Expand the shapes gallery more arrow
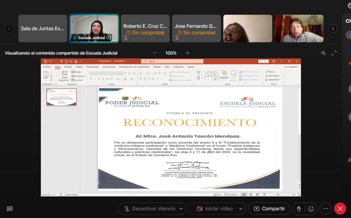The height and width of the screenshot is (218, 351). coord(218,79)
